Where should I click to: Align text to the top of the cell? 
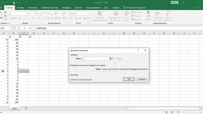(45, 13)
